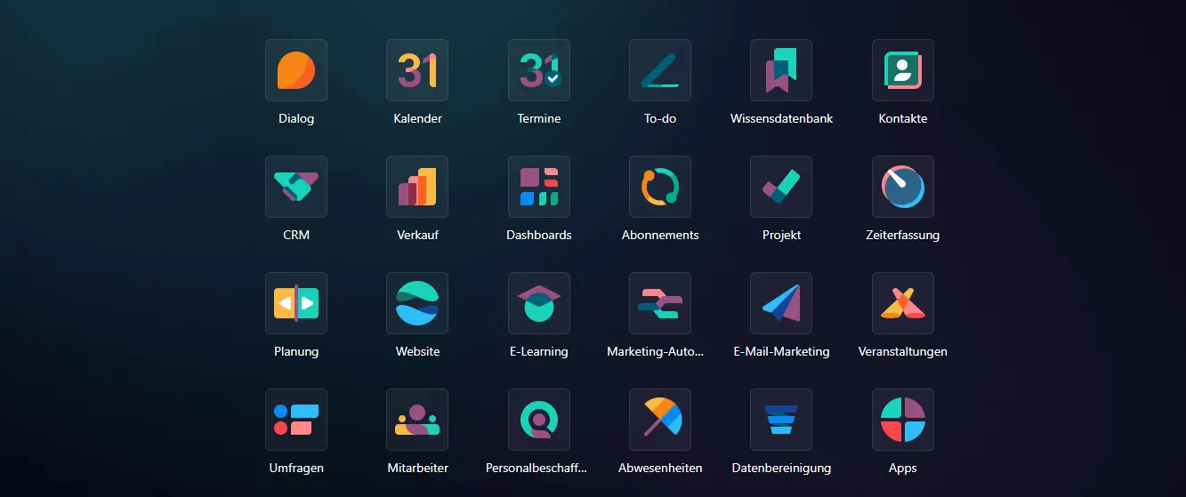Screen dimensions: 1186x497
Task: Open the Personalbeschaffung magnifier icon
Action: click(x=539, y=420)
